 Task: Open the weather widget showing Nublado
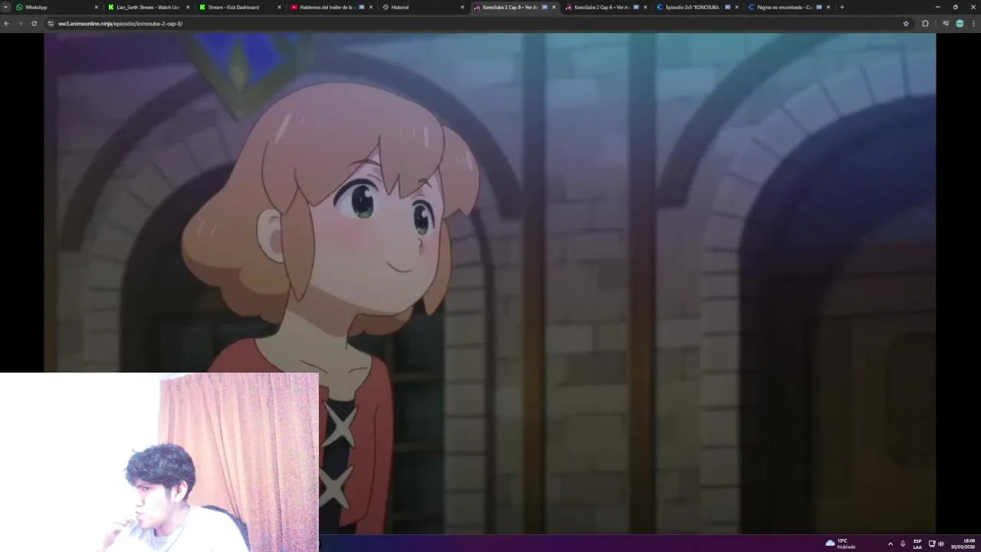(x=841, y=544)
